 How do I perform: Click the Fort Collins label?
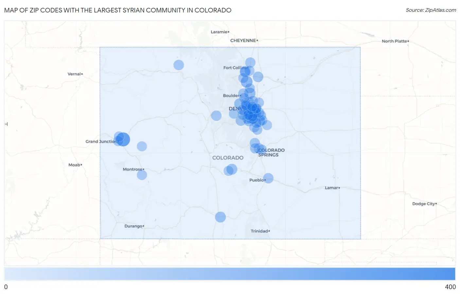click(235, 68)
